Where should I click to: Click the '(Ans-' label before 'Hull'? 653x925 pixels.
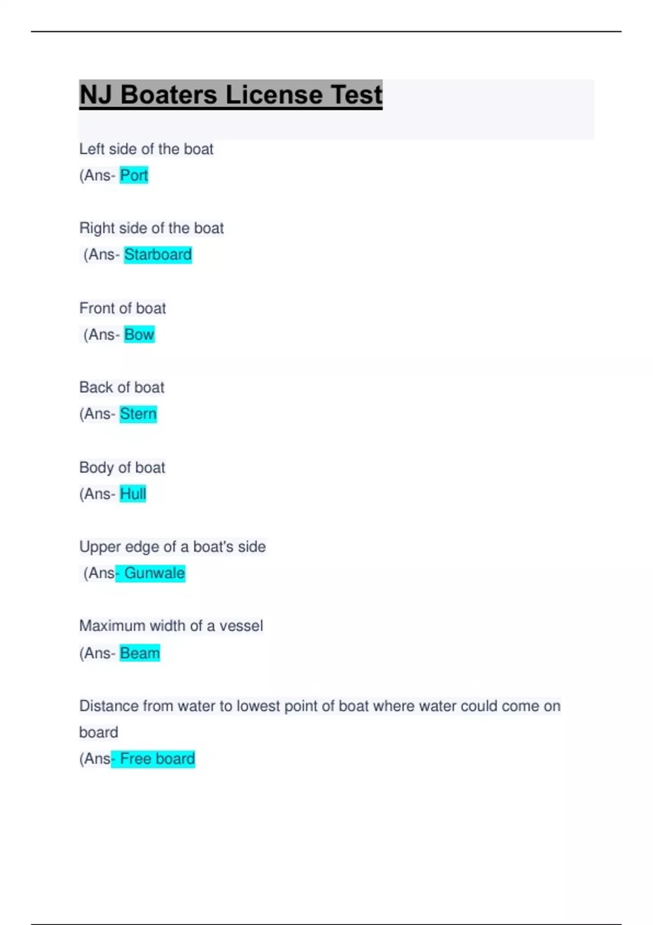(97, 494)
